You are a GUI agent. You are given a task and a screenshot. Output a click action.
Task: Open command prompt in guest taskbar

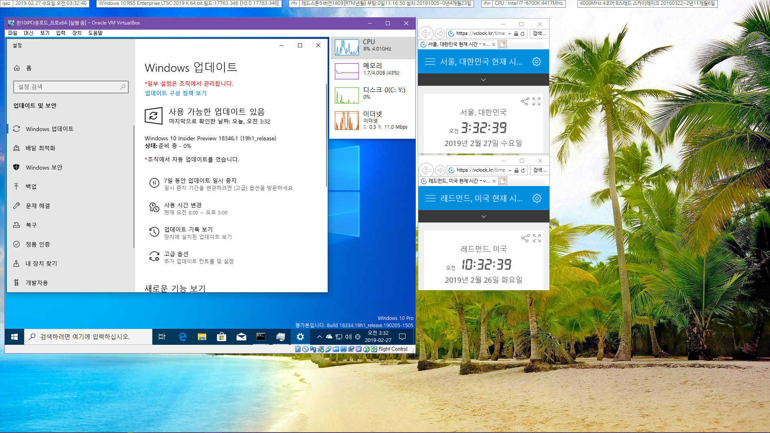pos(261,337)
